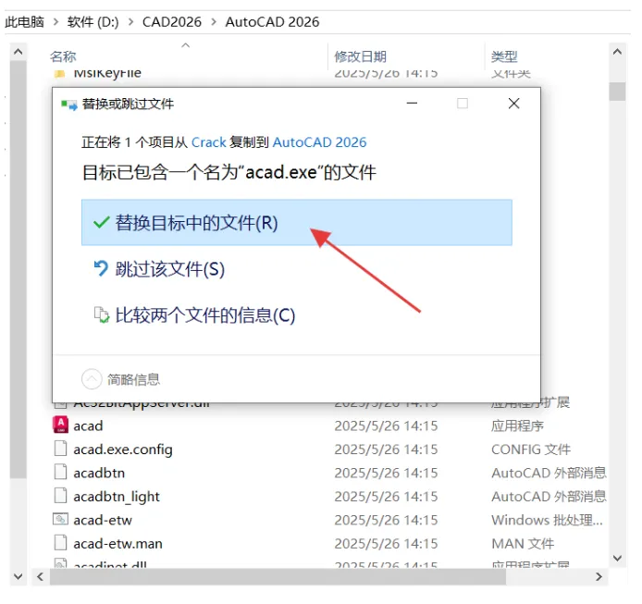Expand chevron after 此电脑 in breadcrumb
Viewport: 642px width, 604px height.
click(x=56, y=21)
